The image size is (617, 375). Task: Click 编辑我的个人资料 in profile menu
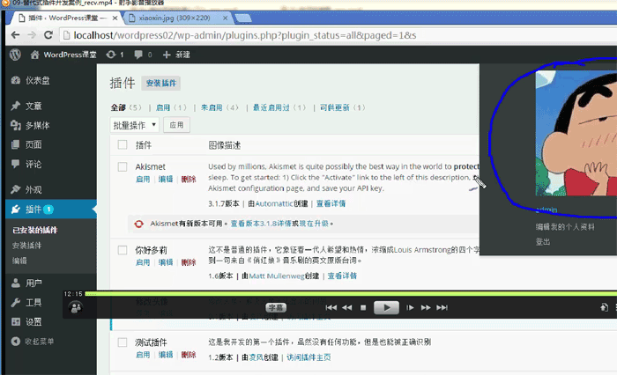(x=565, y=227)
